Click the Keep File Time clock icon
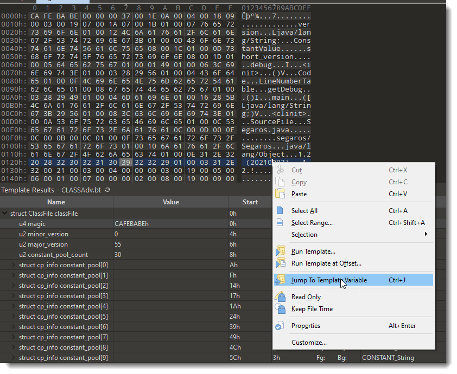Screen dimensions: 457x374 click(281, 309)
